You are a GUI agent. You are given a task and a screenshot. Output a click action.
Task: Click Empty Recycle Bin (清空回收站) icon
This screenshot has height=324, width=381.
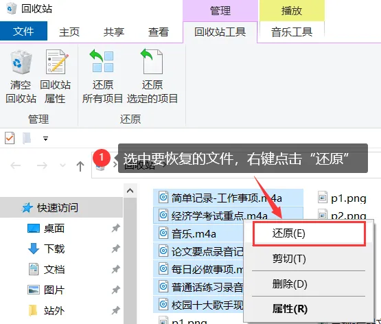click(x=21, y=62)
